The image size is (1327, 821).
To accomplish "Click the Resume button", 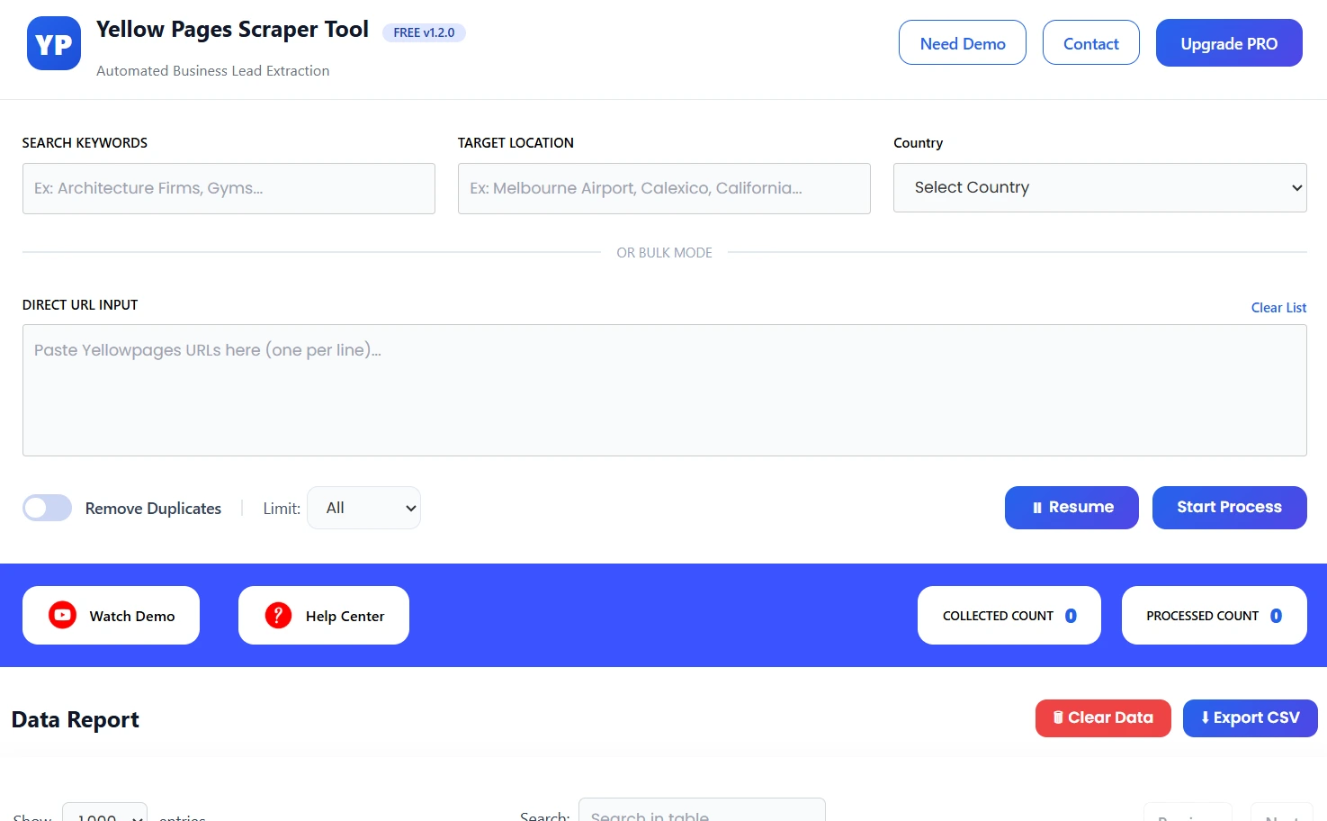I will tap(1071, 508).
